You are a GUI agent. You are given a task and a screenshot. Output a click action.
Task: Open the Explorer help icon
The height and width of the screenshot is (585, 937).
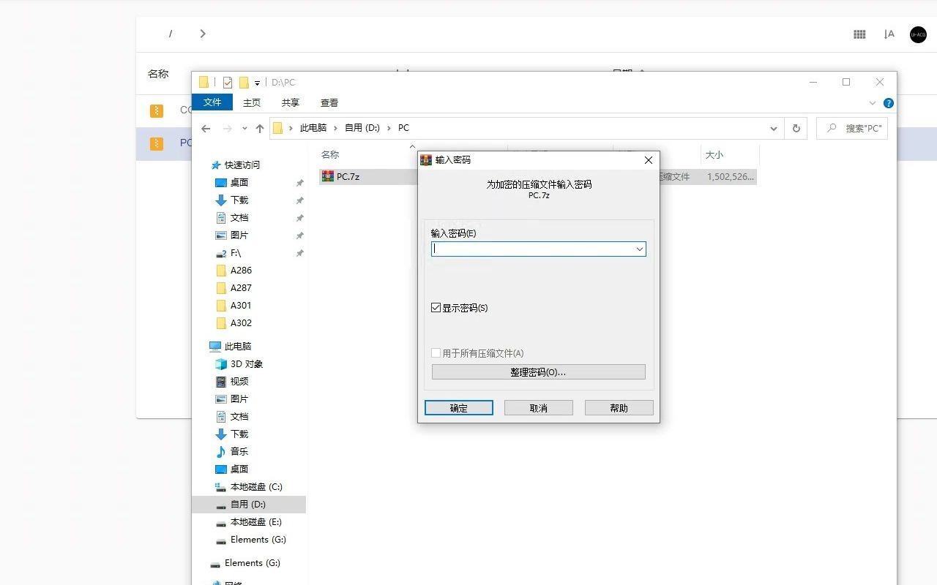(x=889, y=103)
